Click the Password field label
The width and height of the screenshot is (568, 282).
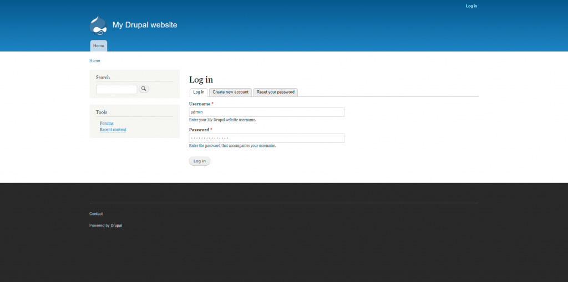pos(199,130)
